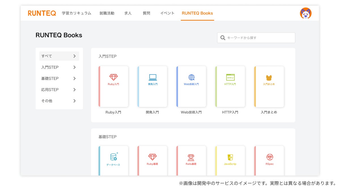
Task: Select the RUNTEQ Books nav tab
Action: (197, 13)
